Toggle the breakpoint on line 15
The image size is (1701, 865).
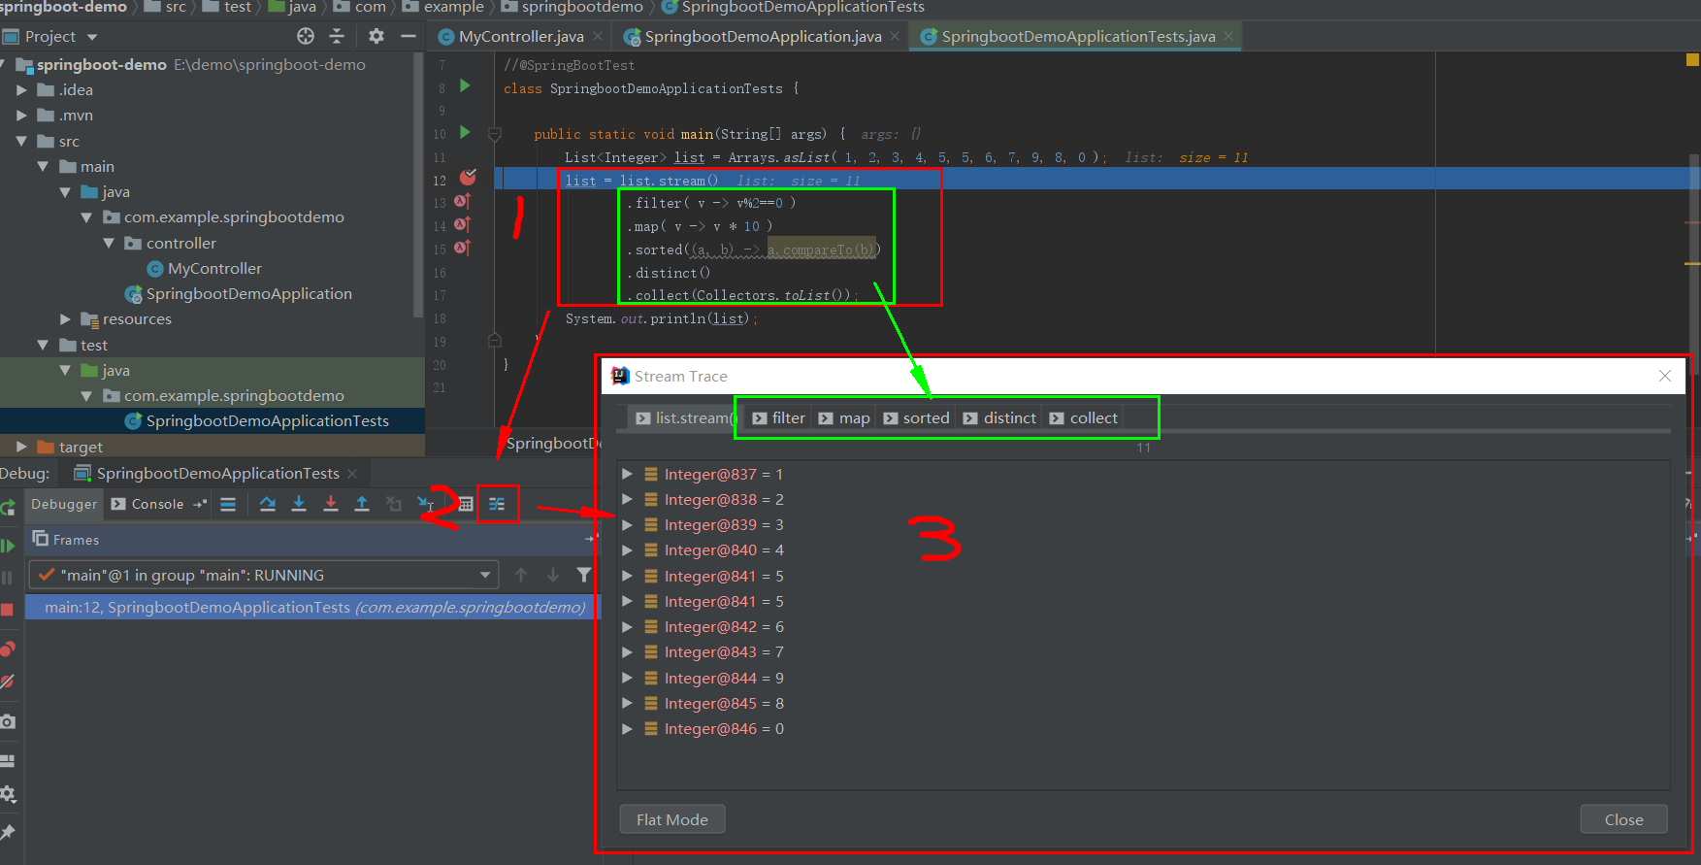tap(463, 248)
